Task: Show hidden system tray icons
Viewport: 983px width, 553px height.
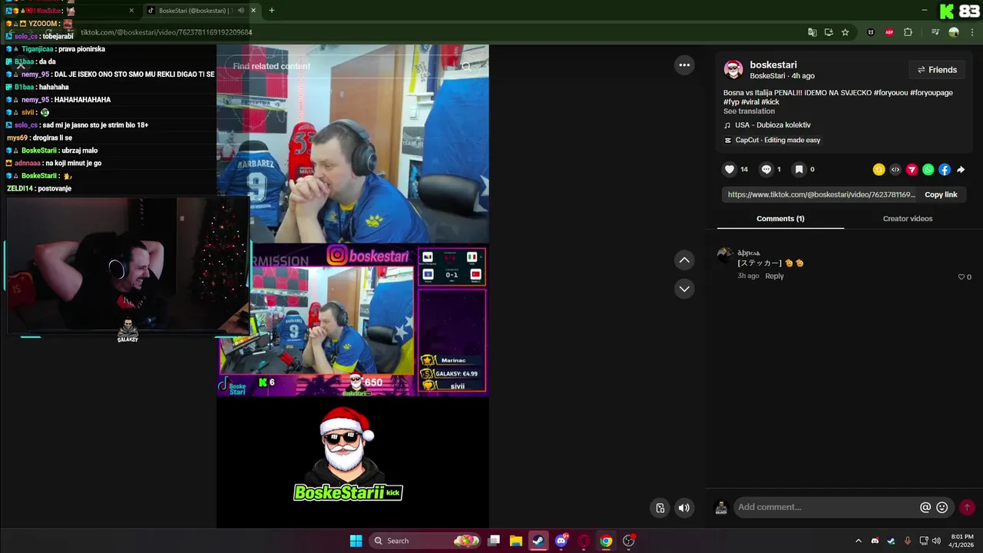Action: point(859,541)
